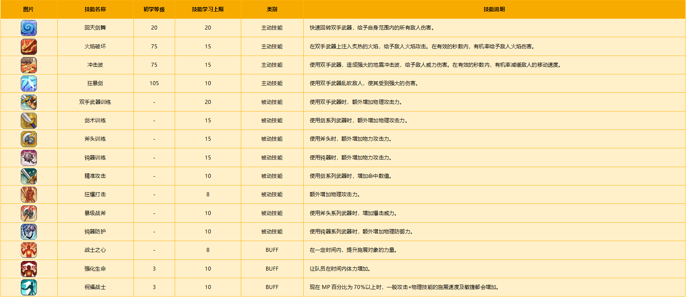
Task: Click the 精准攻击 skill icon
Action: pos(29,176)
